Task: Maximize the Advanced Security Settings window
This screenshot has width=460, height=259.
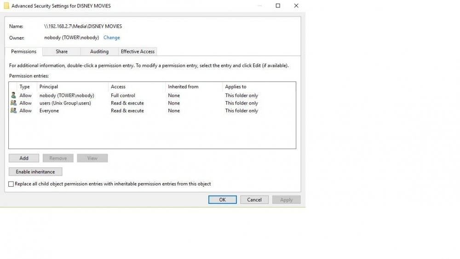Action: pyautogui.click(x=278, y=6)
